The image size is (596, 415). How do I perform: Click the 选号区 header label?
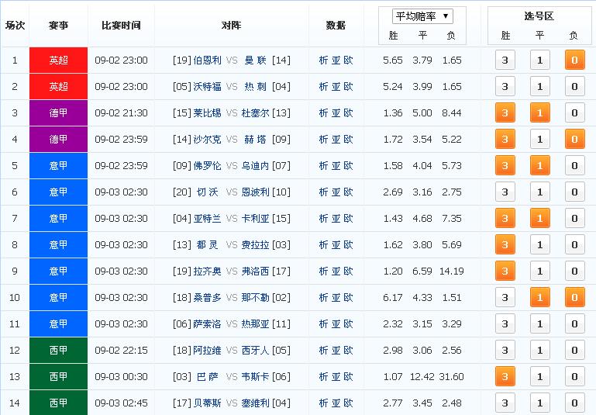539,16
